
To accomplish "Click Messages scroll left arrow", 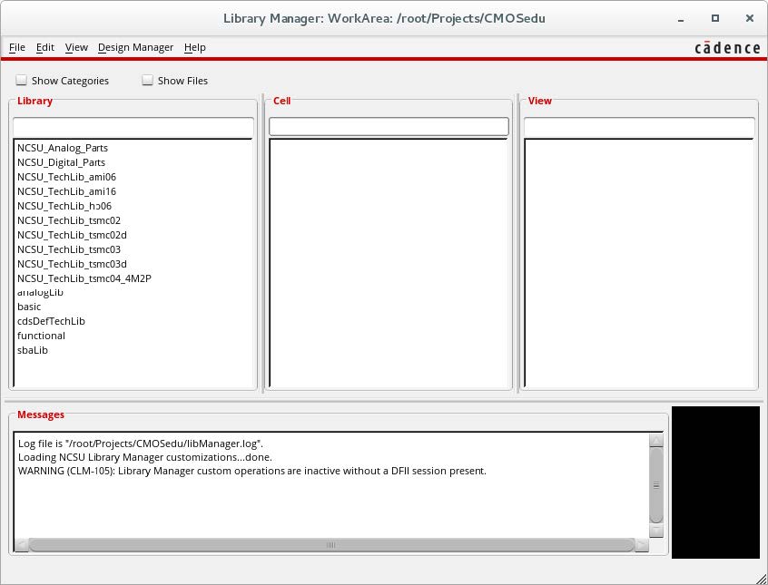I will click(21, 545).
